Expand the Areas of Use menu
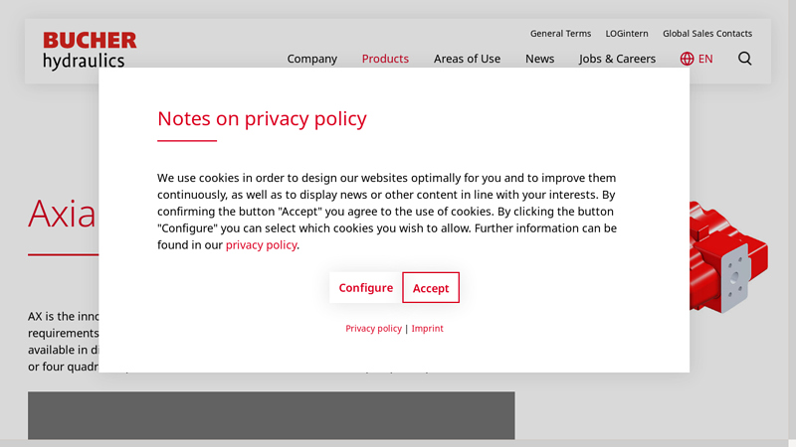The image size is (796, 447). [467, 59]
